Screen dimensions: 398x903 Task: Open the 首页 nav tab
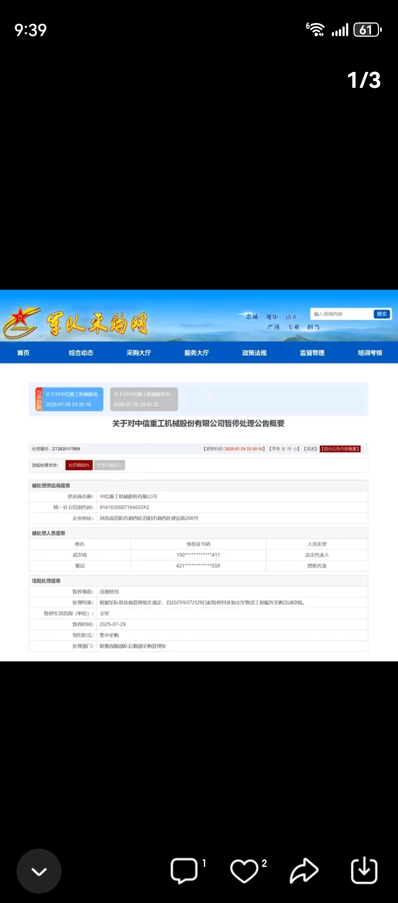23,353
